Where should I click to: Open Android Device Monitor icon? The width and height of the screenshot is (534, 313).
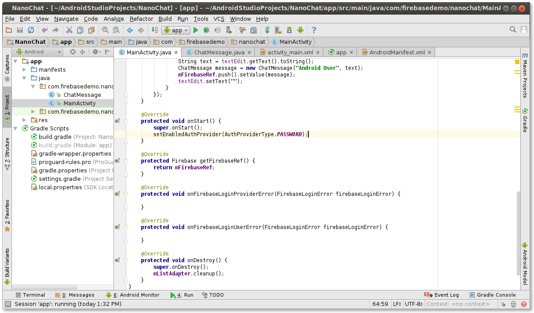coord(300,30)
